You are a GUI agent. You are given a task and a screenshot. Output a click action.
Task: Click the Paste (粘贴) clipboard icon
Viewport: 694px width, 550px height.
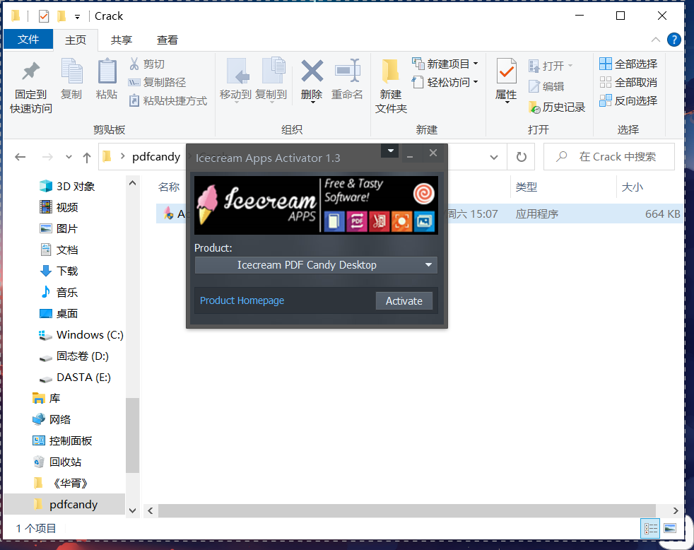point(107,71)
